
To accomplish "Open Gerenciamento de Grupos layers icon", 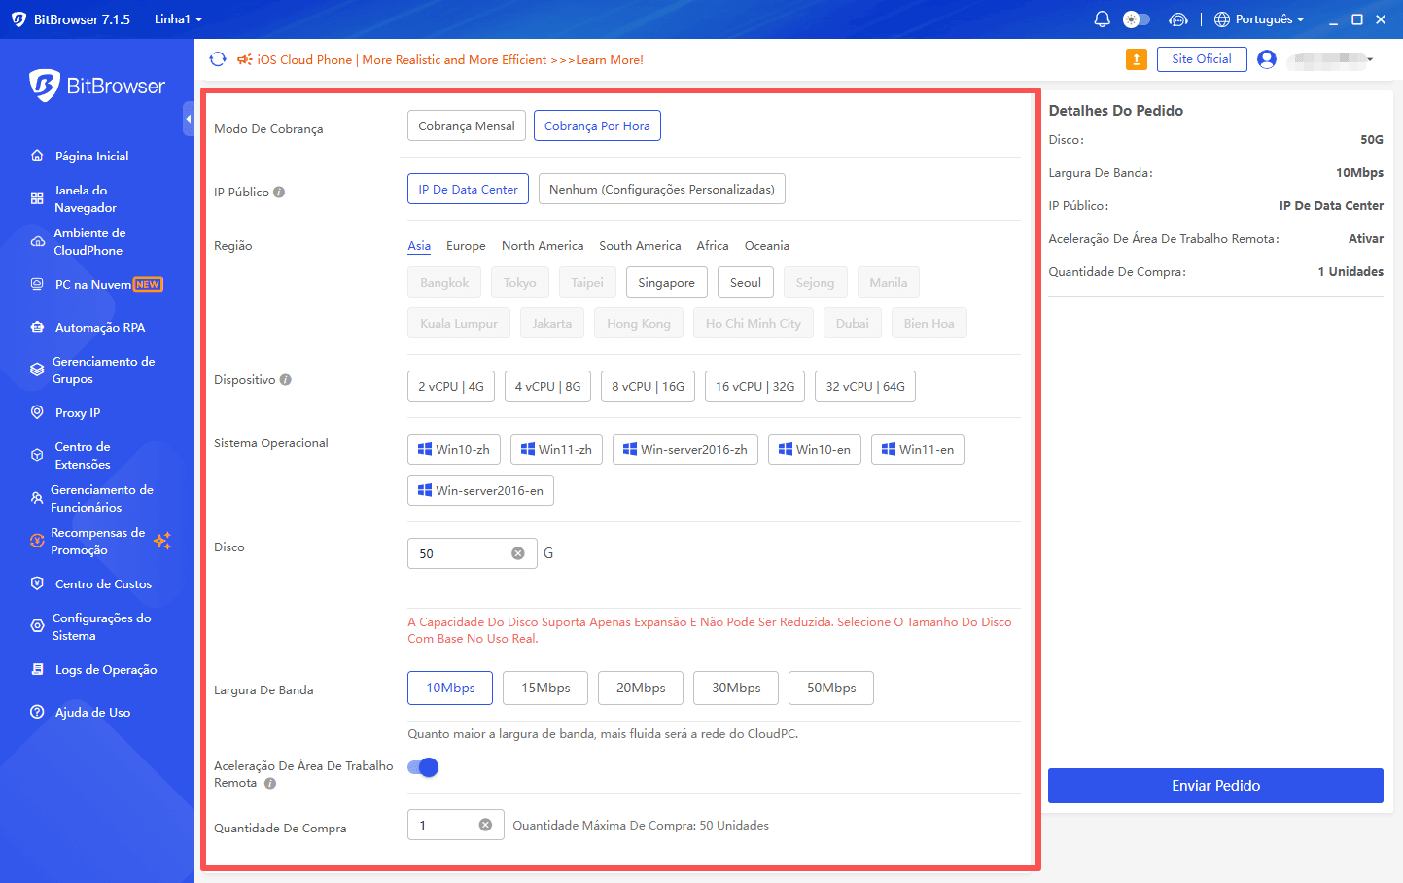I will (x=37, y=370).
